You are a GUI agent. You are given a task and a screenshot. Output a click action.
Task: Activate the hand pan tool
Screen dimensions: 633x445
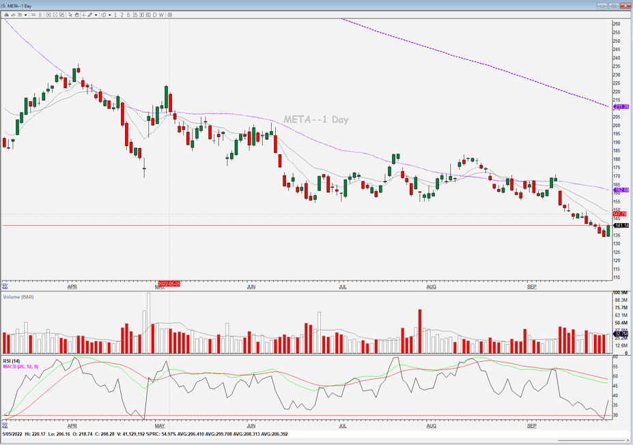tap(76, 15)
